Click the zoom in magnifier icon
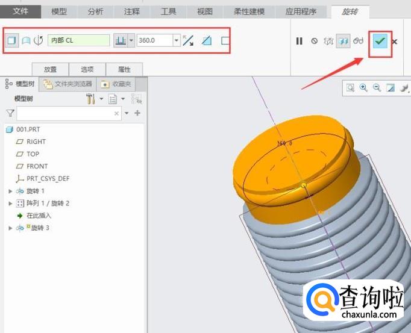Screen dimensions: 411x333 tap(363, 88)
